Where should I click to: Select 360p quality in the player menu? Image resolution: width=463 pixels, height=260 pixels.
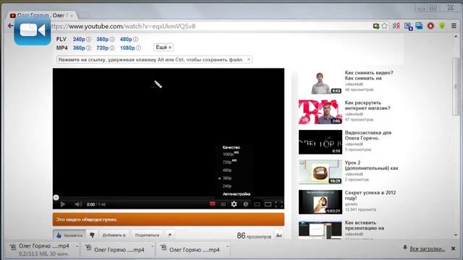[x=227, y=178]
